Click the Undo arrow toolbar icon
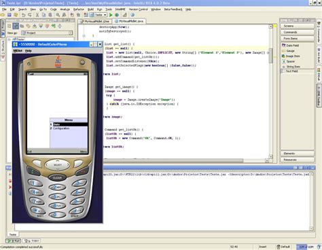Viewport: 322px width, 250px height. point(24,15)
